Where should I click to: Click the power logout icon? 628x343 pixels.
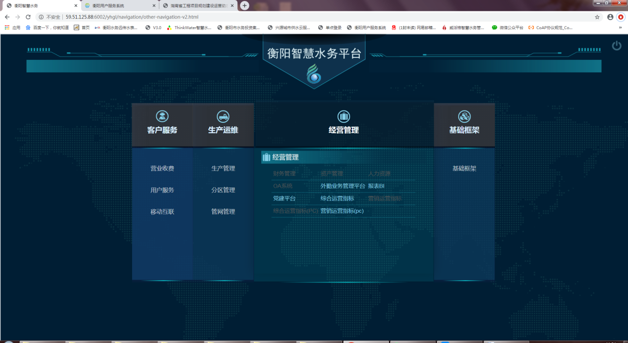click(616, 46)
